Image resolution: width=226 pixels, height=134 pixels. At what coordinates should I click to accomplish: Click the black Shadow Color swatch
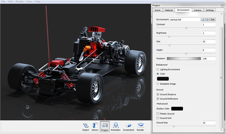coord(177,109)
